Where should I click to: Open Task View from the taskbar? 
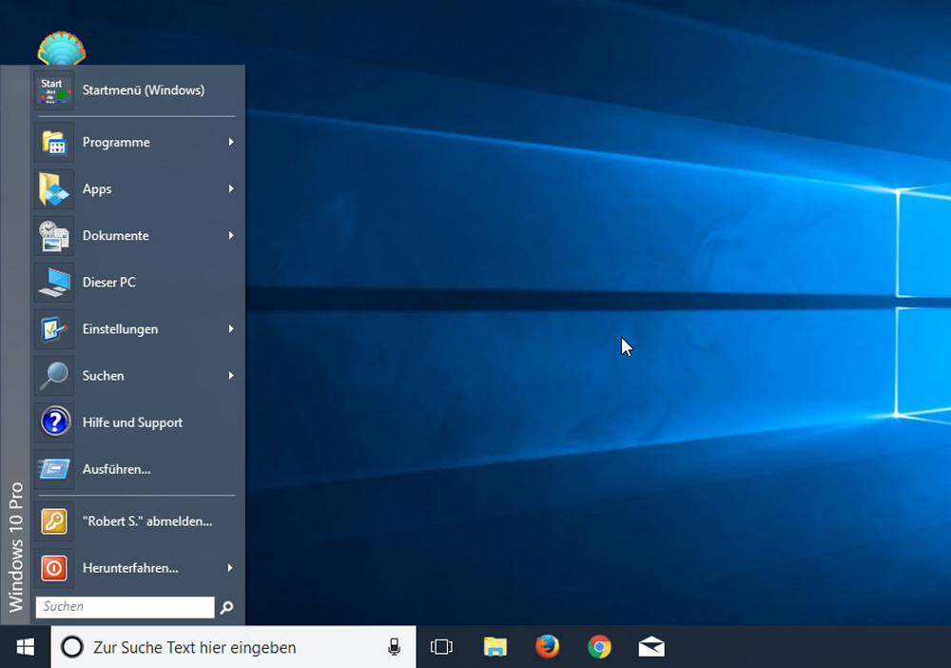point(441,647)
